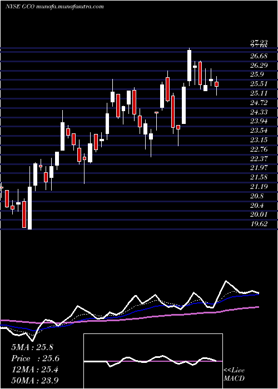Click the NYSE GCO chart title text
Viewport: 278px width, 389px height.
54,7
